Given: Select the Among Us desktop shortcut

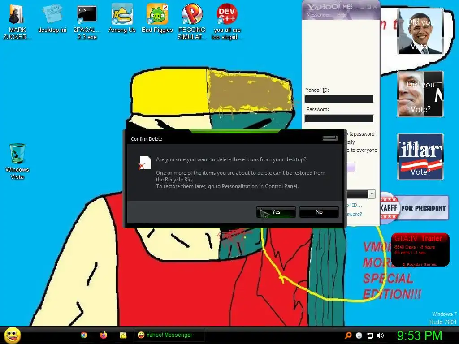Looking at the screenshot, I should [x=122, y=19].
